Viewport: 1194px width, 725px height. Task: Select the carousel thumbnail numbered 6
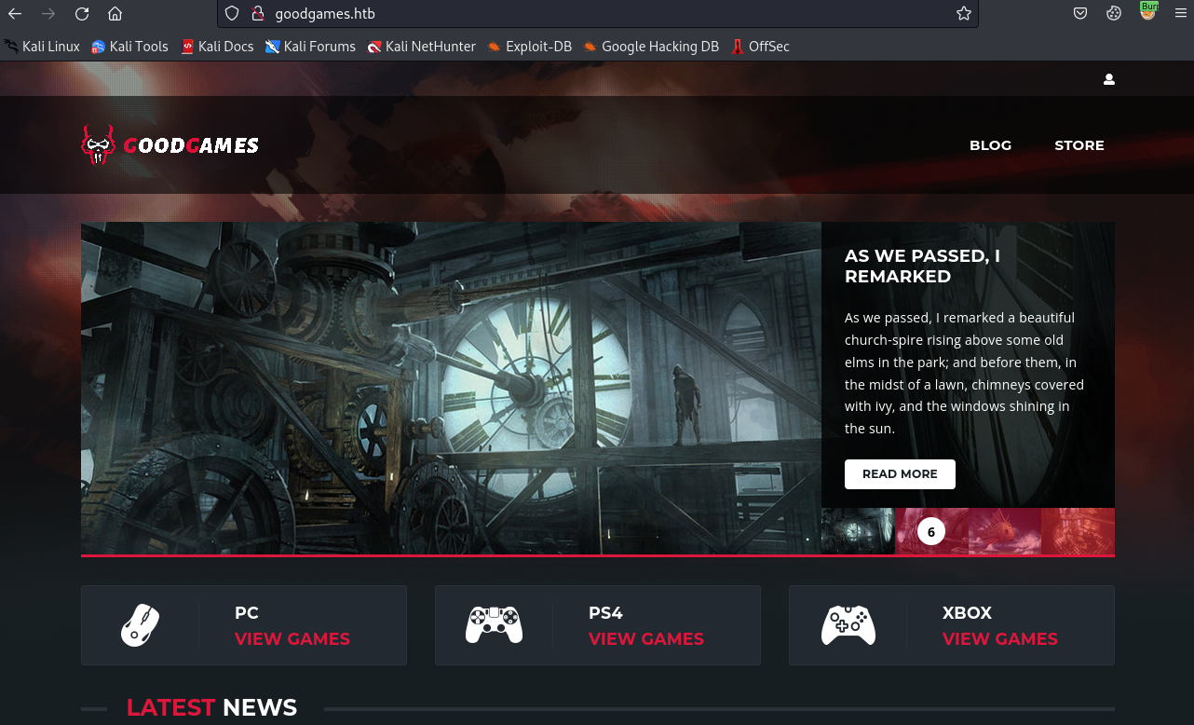tap(930, 531)
